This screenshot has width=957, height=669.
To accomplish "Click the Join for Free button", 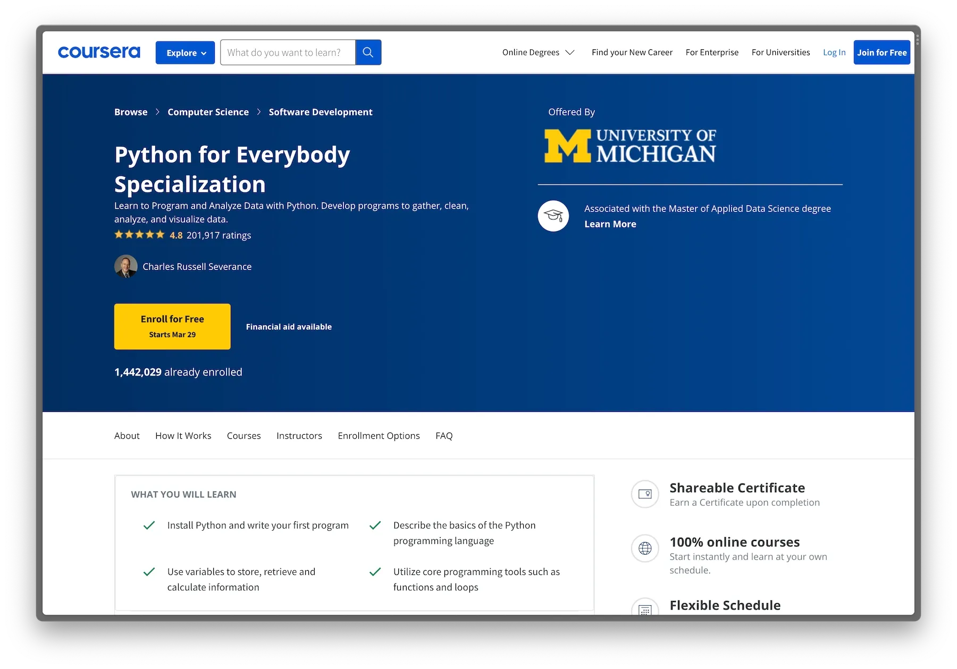I will tap(882, 53).
